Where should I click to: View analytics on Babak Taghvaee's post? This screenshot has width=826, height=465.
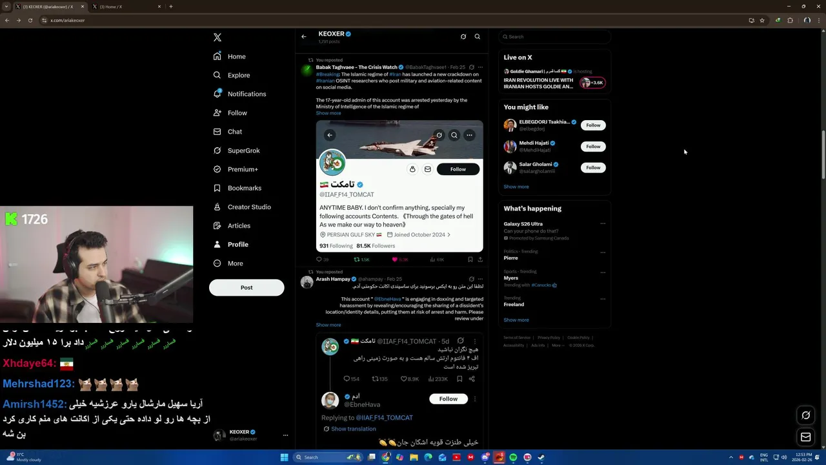click(x=437, y=260)
